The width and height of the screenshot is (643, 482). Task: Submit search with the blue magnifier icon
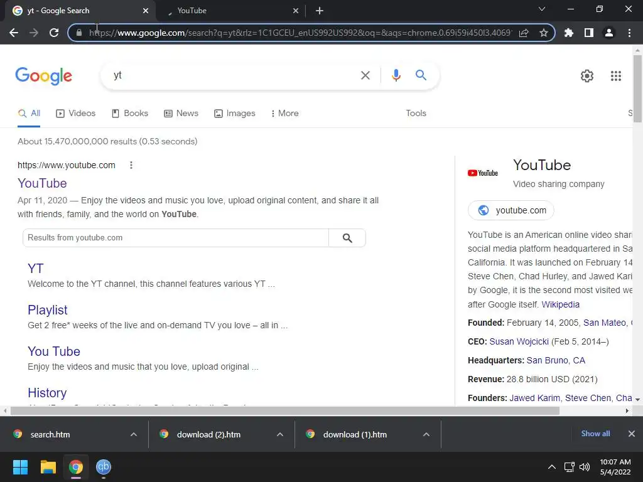click(x=421, y=75)
